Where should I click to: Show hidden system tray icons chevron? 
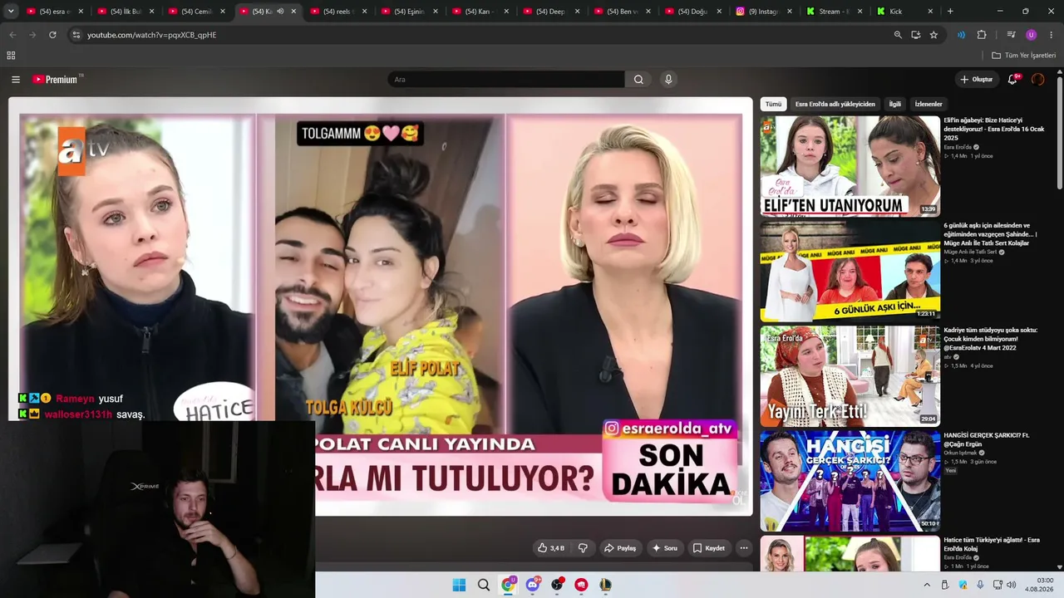927,585
